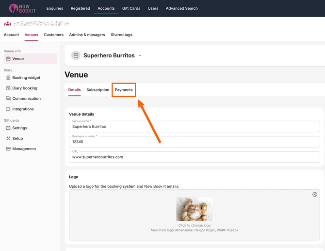Click the Diary booking calendar icon
This screenshot has width=325, height=251.
(x=8, y=88)
